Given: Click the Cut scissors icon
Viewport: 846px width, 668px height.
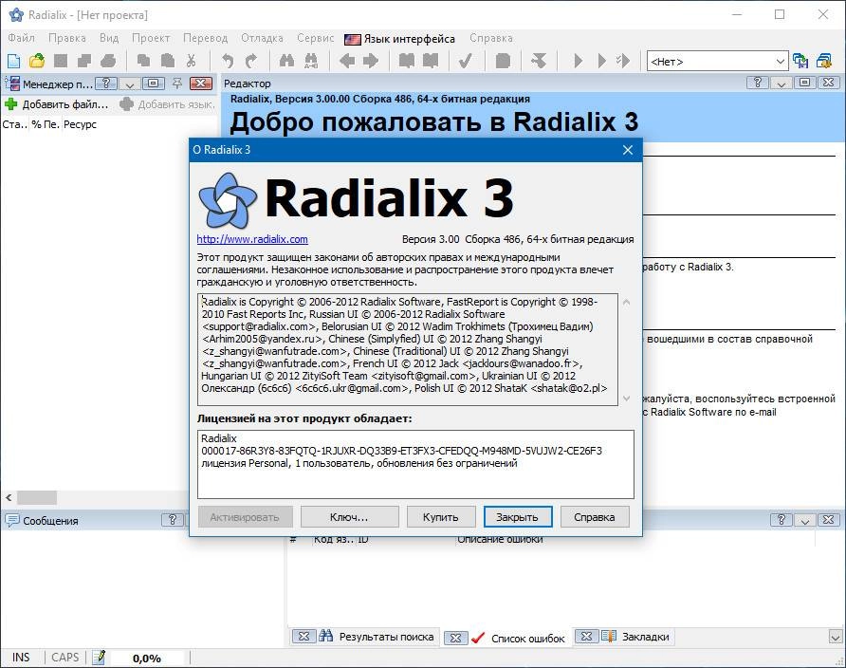Looking at the screenshot, I should (191, 61).
